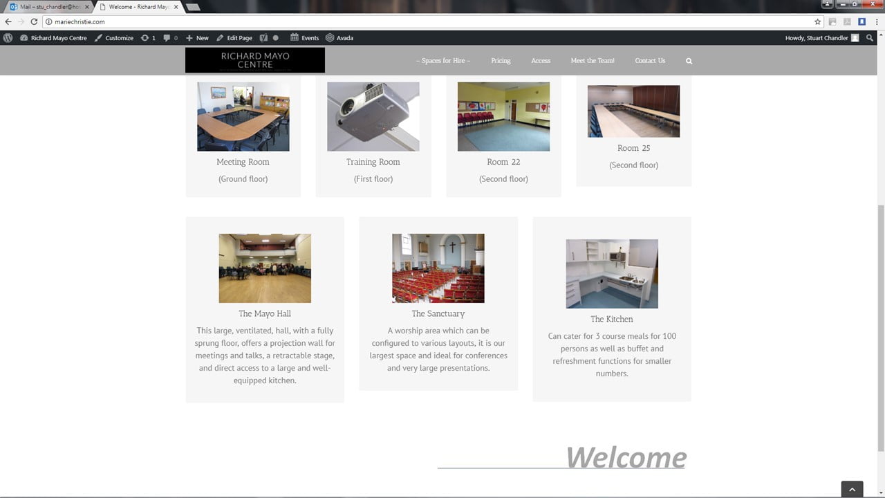Screen dimensions: 885x498
Task: Click the WordPress logo in admin bar
Action: pyautogui.click(x=8, y=38)
